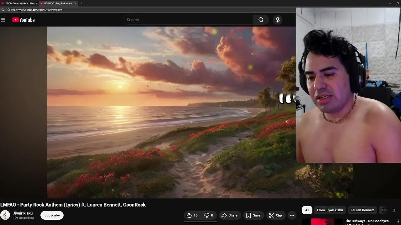Viewport: 401px width, 225px height.
Task: Click the magnifier search button
Action: (x=261, y=20)
